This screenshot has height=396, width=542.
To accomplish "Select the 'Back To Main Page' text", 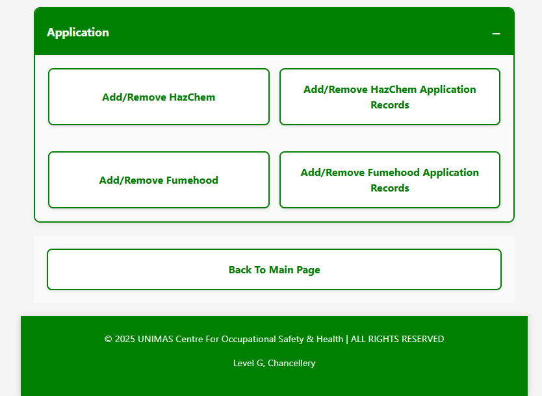I will coord(274,270).
